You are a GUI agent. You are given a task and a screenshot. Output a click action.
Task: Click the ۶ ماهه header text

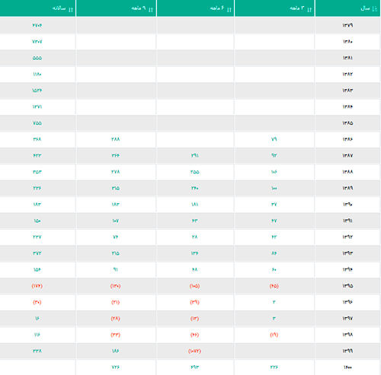(217, 8)
